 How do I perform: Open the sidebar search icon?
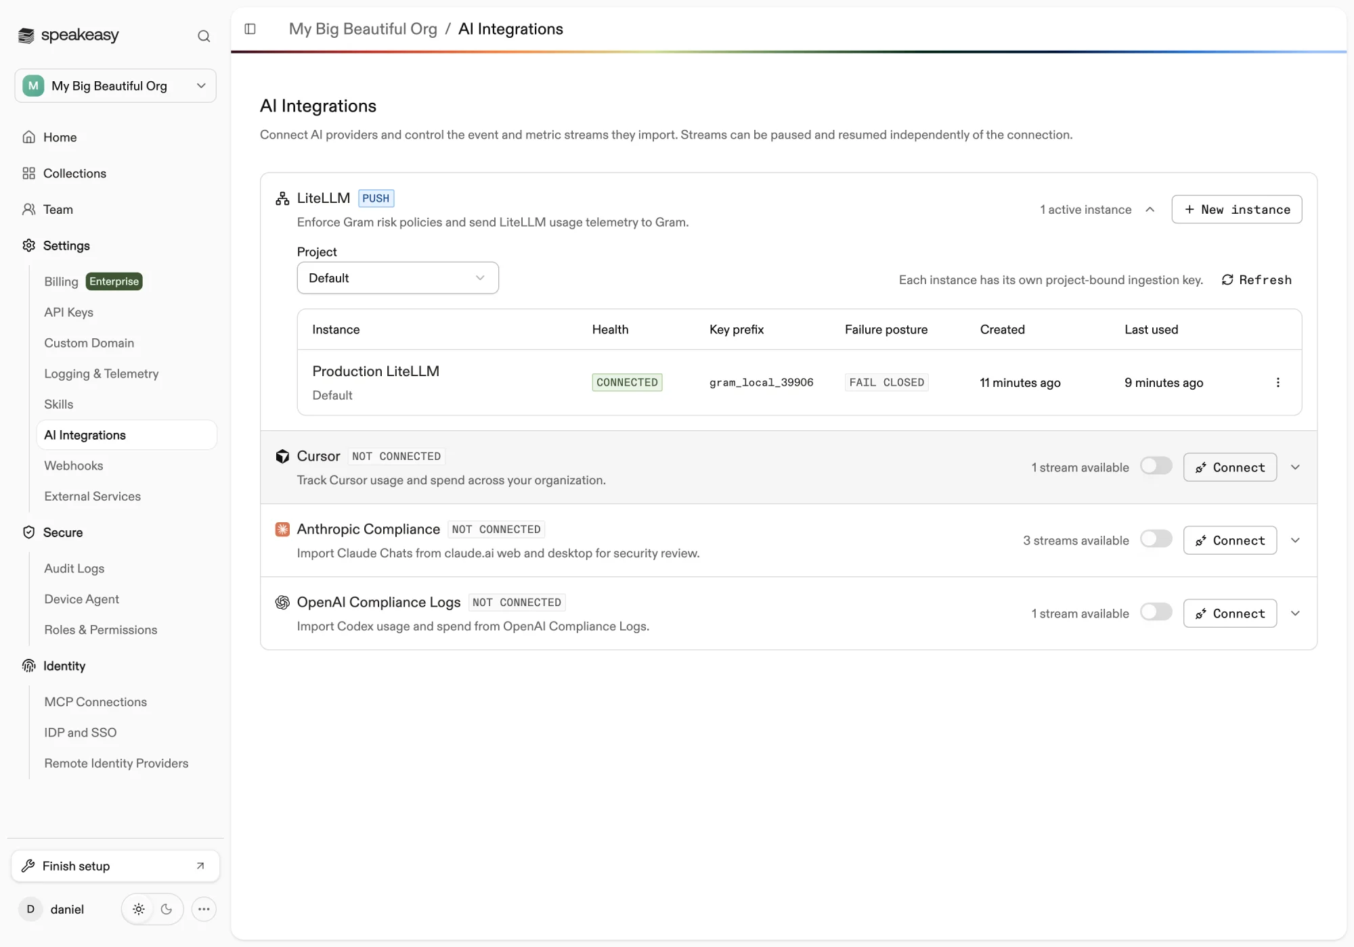(204, 36)
